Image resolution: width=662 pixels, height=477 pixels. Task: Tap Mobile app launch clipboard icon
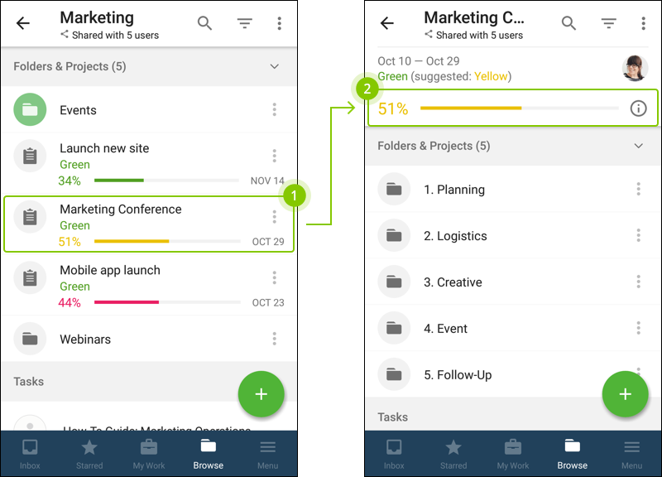pos(30,277)
